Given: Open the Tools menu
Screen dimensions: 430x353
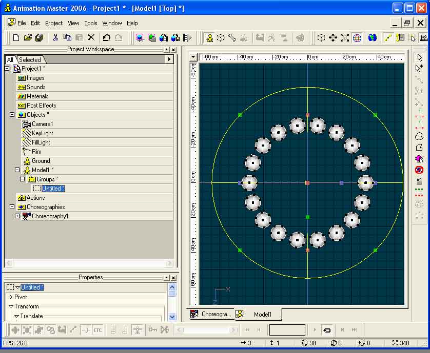Looking at the screenshot, I should click(90, 23).
